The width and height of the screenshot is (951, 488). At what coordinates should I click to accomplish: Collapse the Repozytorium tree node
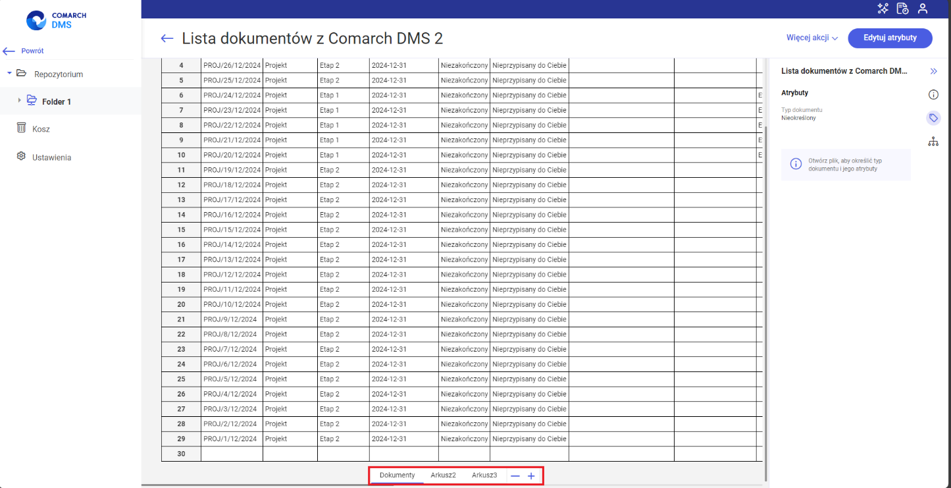9,74
